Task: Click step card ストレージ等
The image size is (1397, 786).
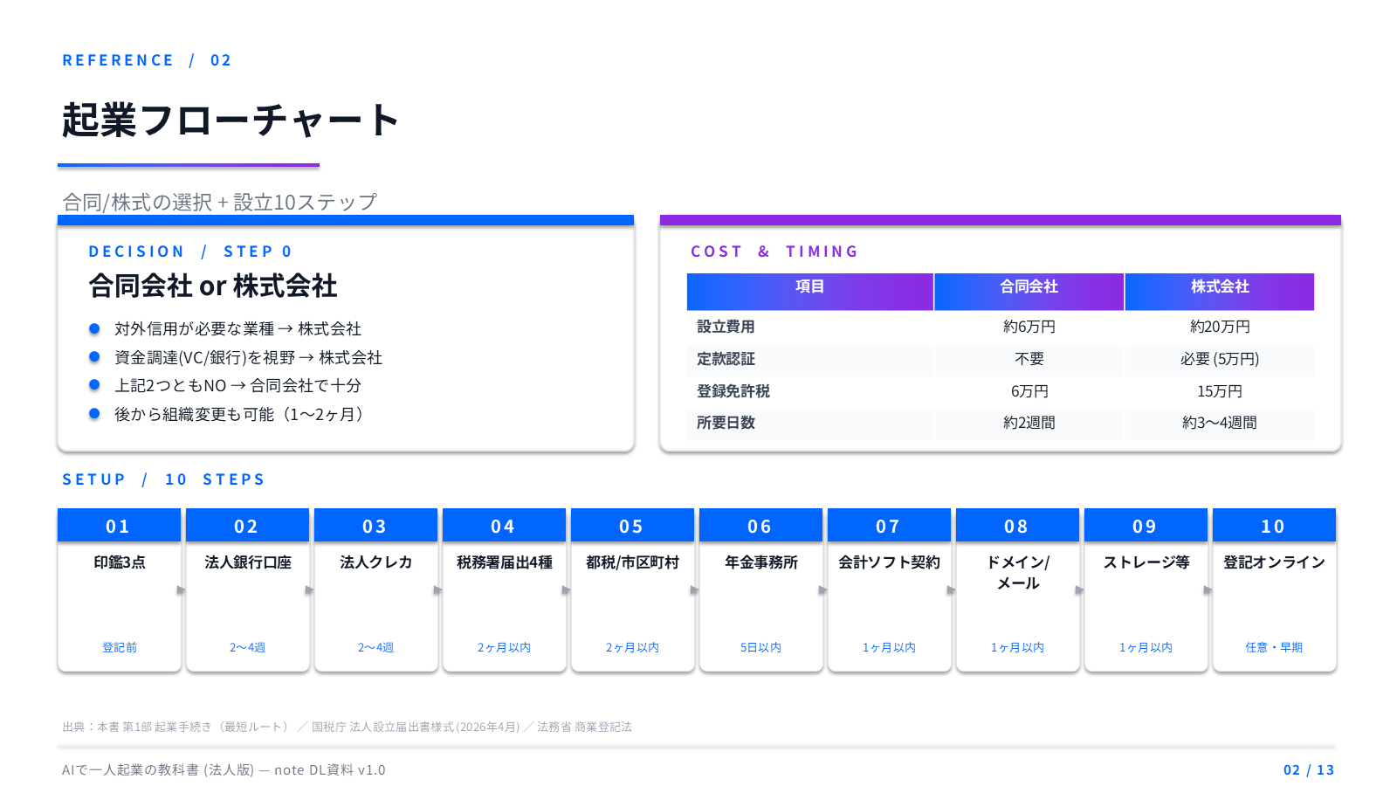Action: point(1146,589)
